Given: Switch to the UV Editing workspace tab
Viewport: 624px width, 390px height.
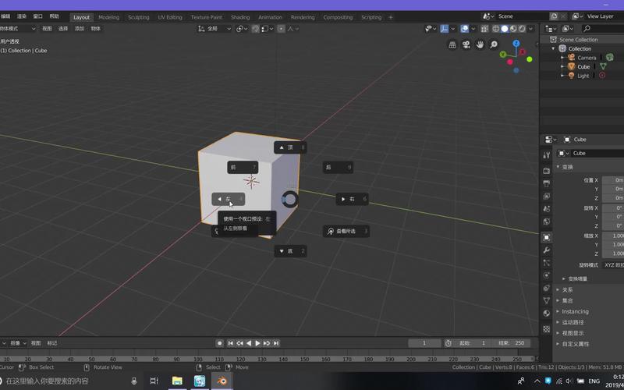Looking at the screenshot, I should (170, 17).
